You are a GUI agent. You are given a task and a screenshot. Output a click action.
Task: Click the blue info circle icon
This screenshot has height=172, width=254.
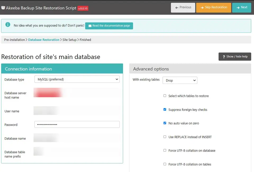coord(8,24)
